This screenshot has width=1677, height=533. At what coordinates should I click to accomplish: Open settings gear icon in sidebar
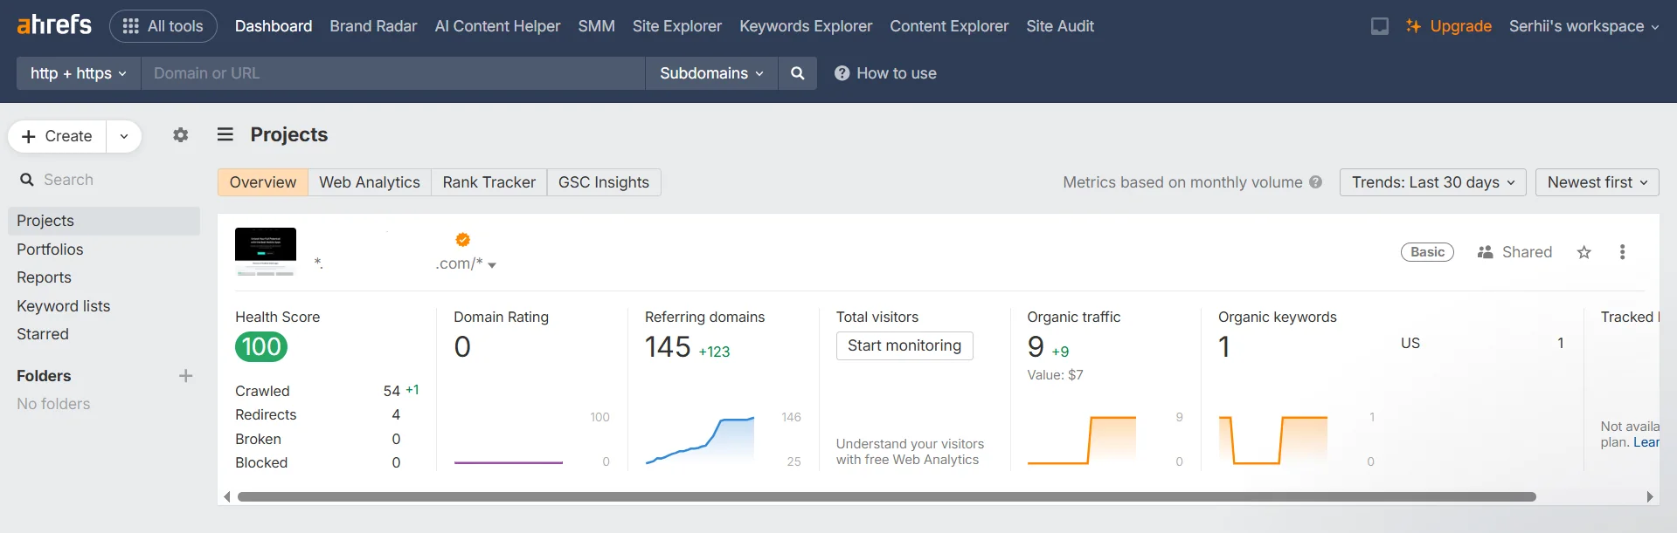(181, 135)
